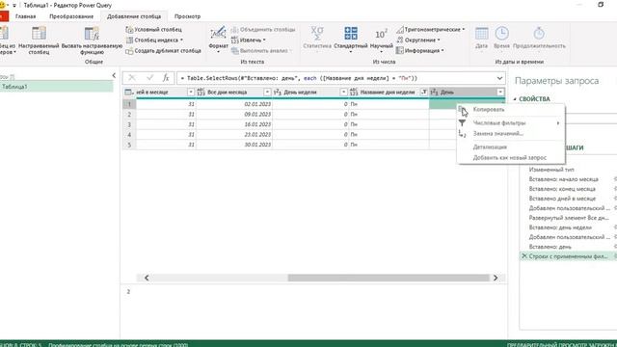617x347 pixels.
Task: Choose Детализация in context menu
Action: [511, 147]
